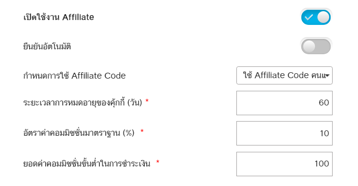Image resolution: width=358 pixels, height=186 pixels.
Task: Click the ยอดค่าคอมมิชชั่นขั้นต่ำในการชำระเงิน label
Action: [87, 164]
